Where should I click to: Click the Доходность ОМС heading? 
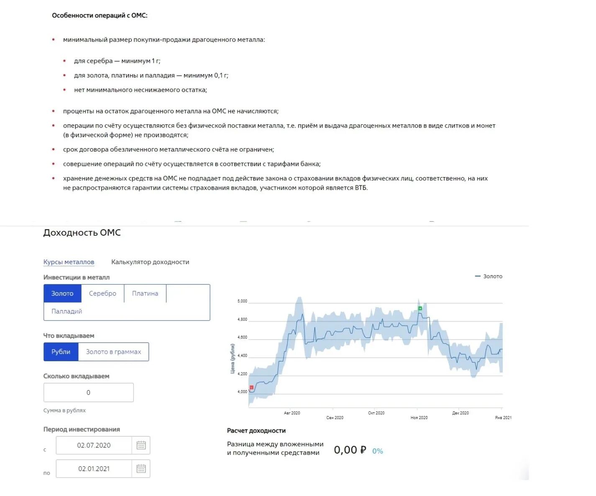82,233
